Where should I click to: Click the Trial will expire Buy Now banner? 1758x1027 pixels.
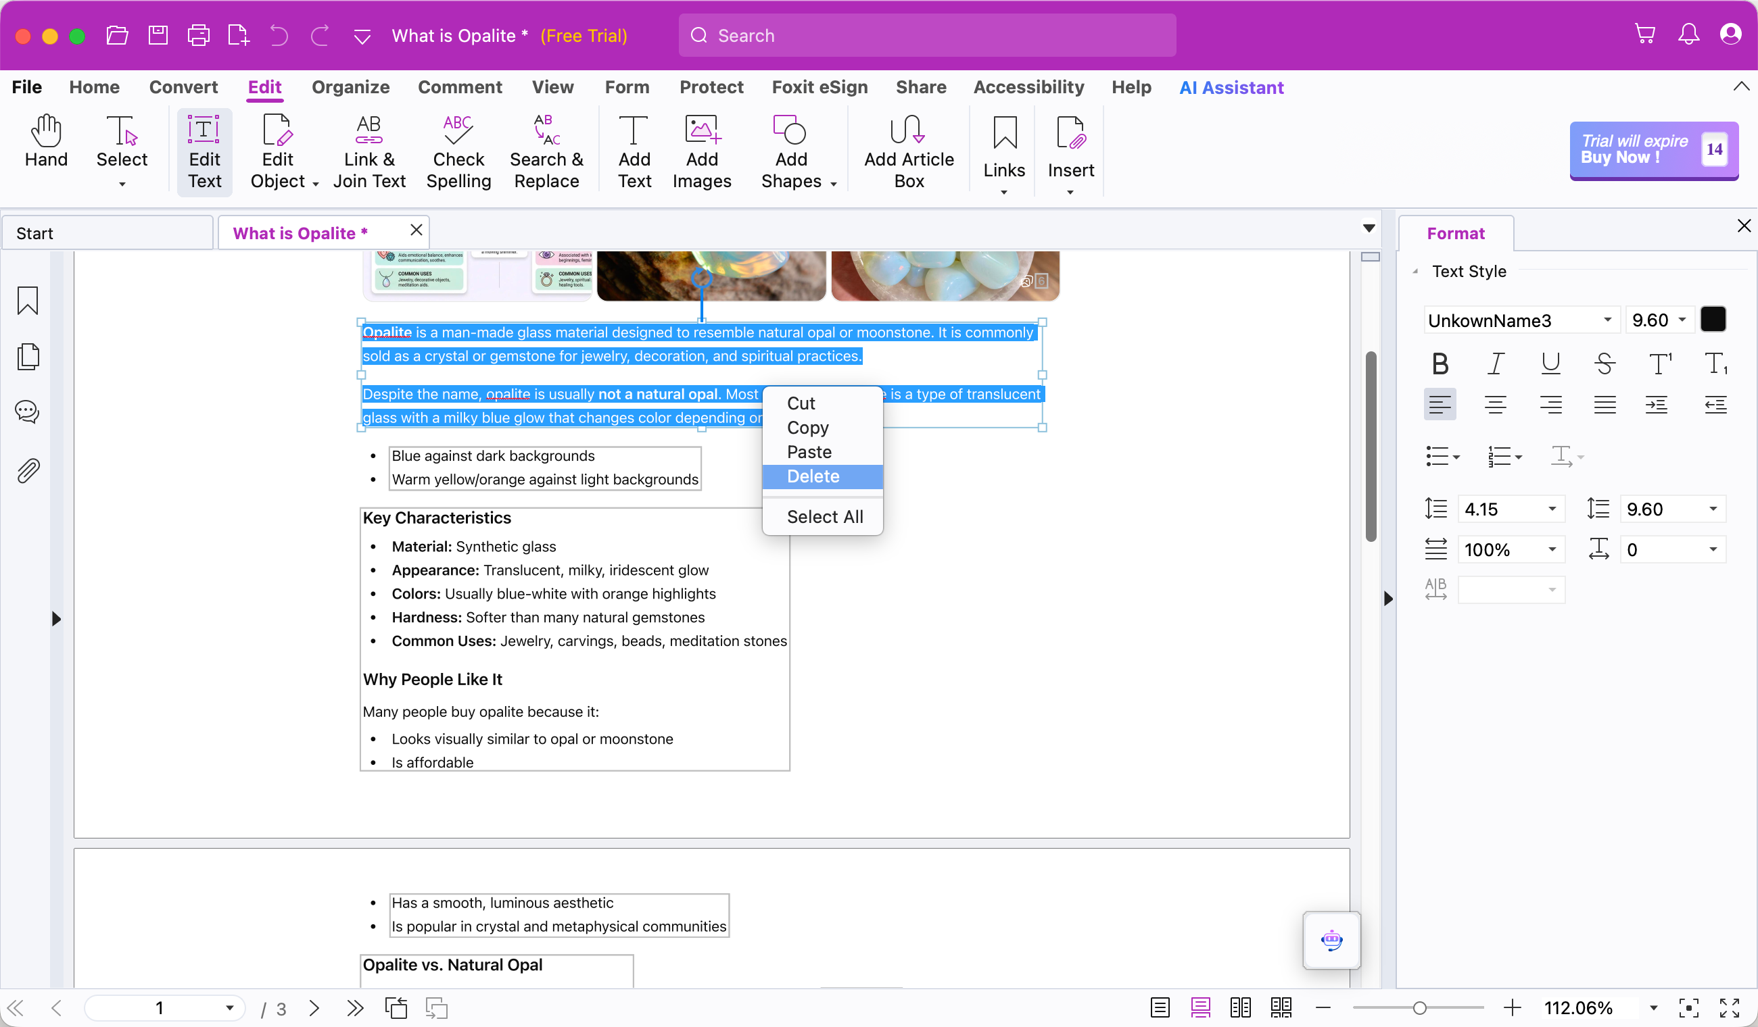[x=1653, y=150]
